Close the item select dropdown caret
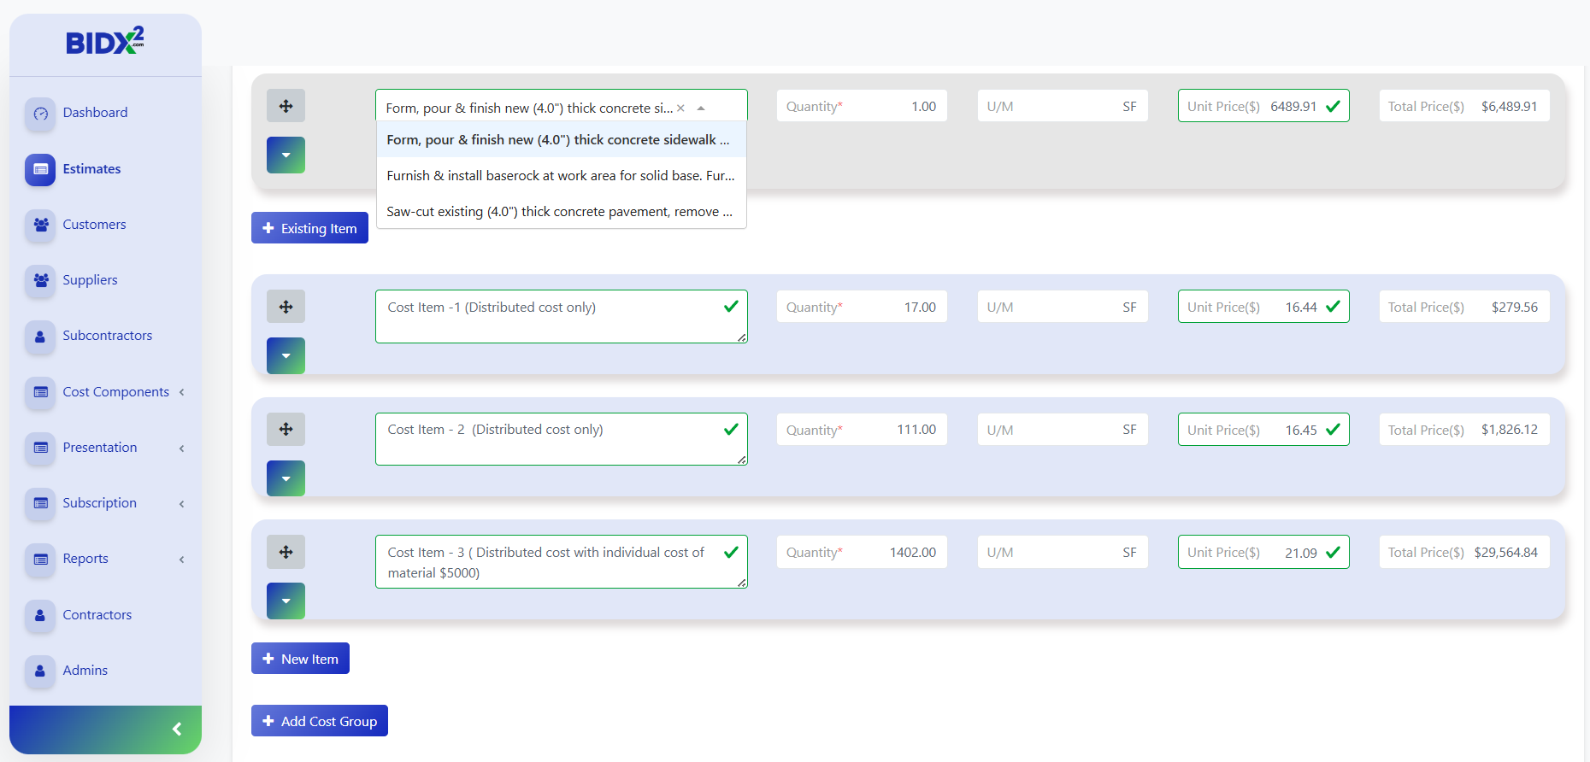Image resolution: width=1590 pixels, height=762 pixels. point(701,108)
